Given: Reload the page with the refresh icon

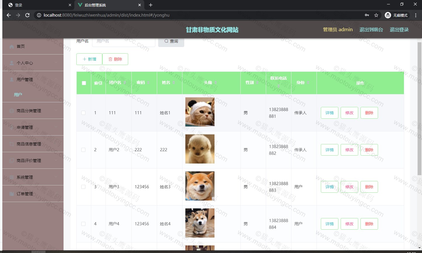Looking at the screenshot, I should [27, 15].
